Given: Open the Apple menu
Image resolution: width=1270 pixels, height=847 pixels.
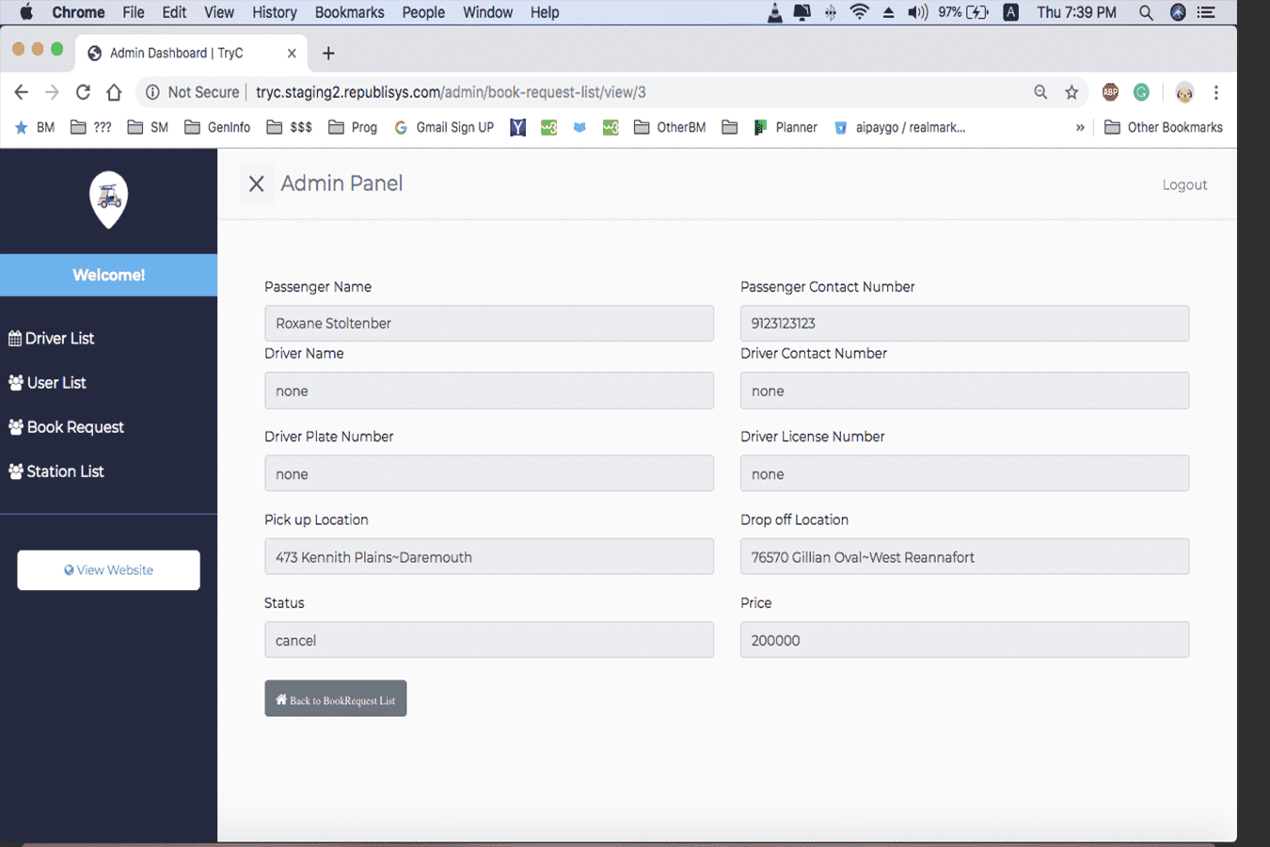Looking at the screenshot, I should 25,12.
